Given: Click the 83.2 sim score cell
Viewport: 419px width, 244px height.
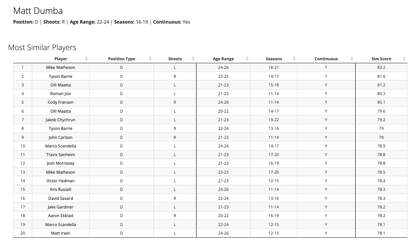Looking at the screenshot, I should coord(381,67).
